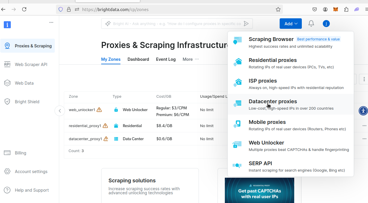Expand the More tab menu
368x203 pixels.
click(x=191, y=59)
